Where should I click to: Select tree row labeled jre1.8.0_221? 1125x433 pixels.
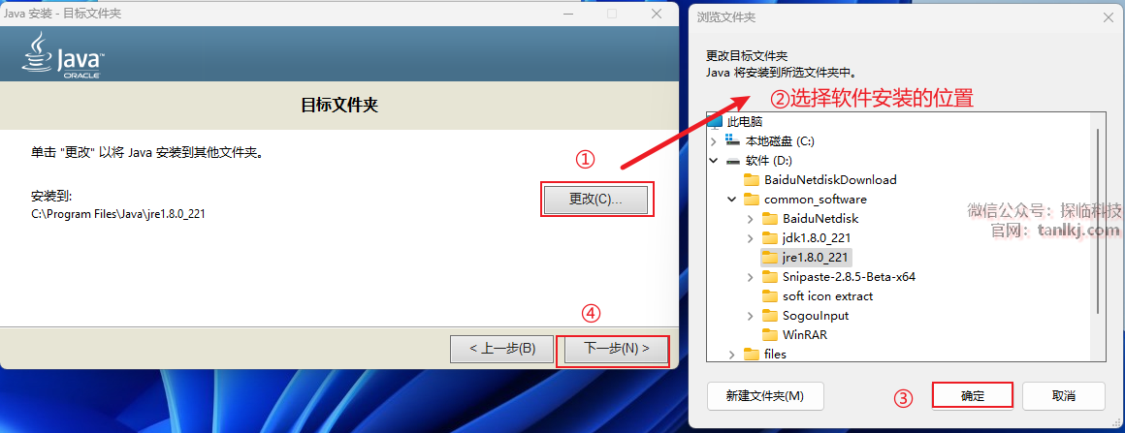807,257
